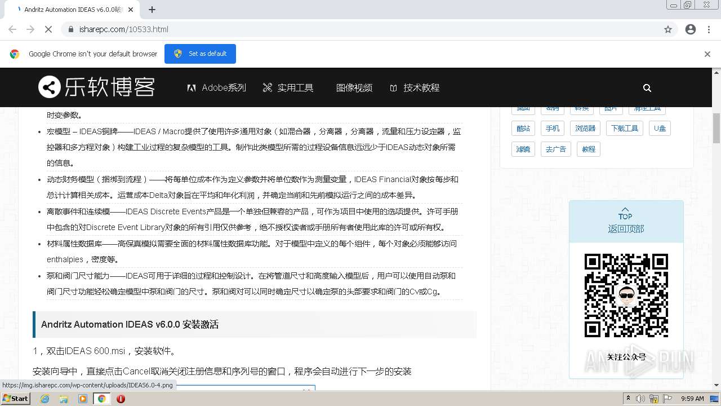Screen dimensions: 721x406
Task: Select the 滤镜 tag
Action: click(x=523, y=149)
